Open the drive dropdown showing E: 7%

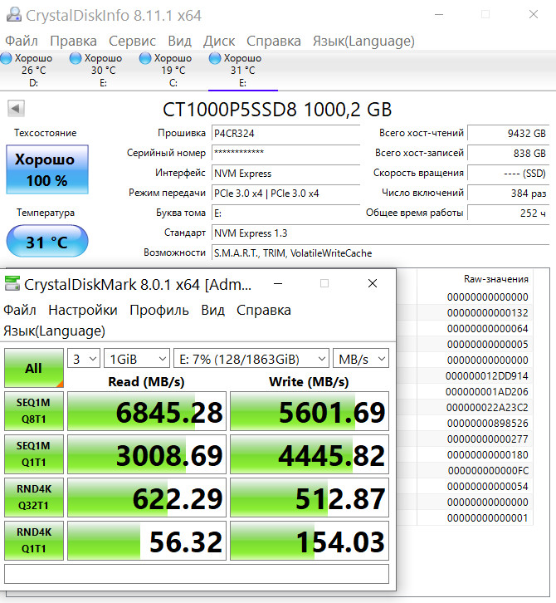coord(251,359)
